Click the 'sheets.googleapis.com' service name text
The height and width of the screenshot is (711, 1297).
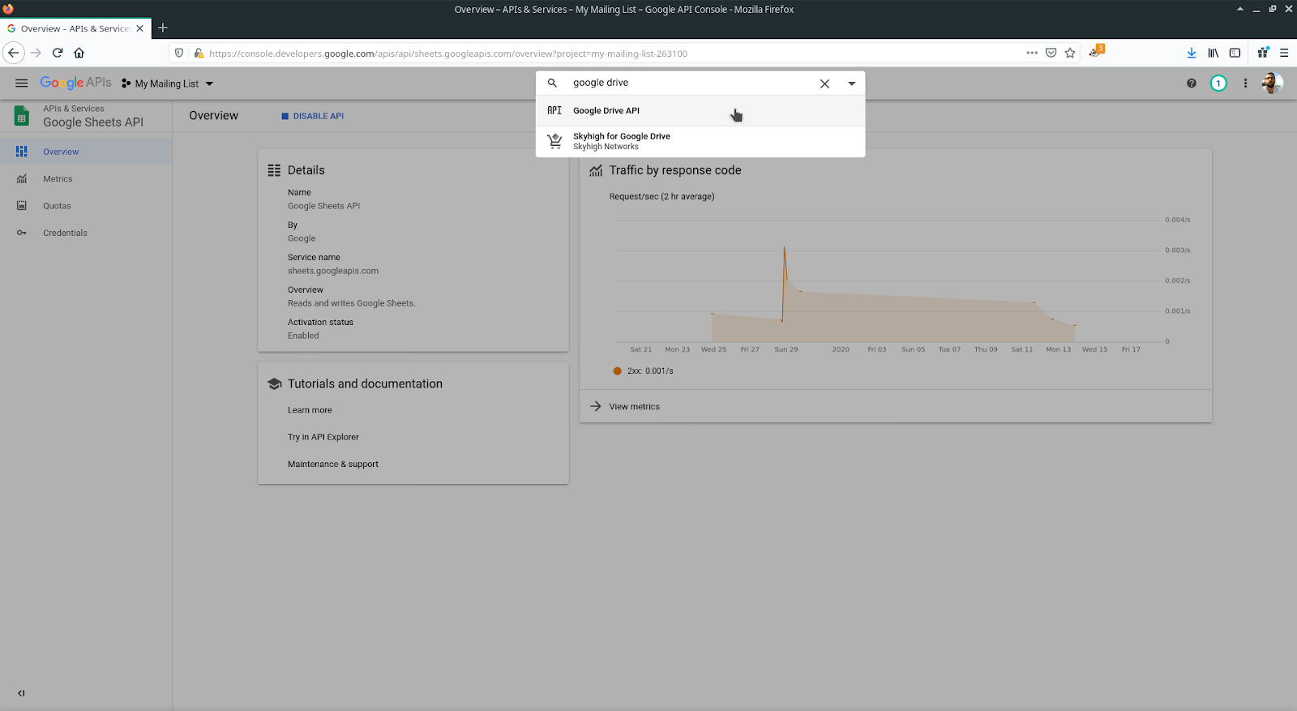pyautogui.click(x=333, y=271)
